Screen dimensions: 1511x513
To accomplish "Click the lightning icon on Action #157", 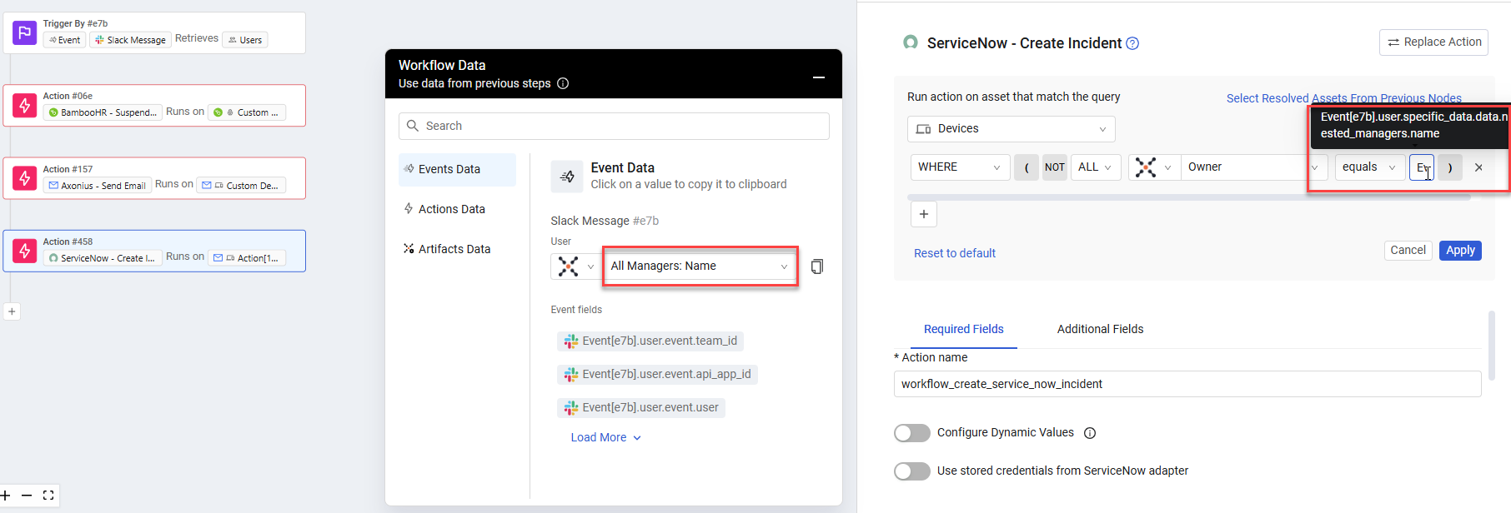I will point(25,178).
